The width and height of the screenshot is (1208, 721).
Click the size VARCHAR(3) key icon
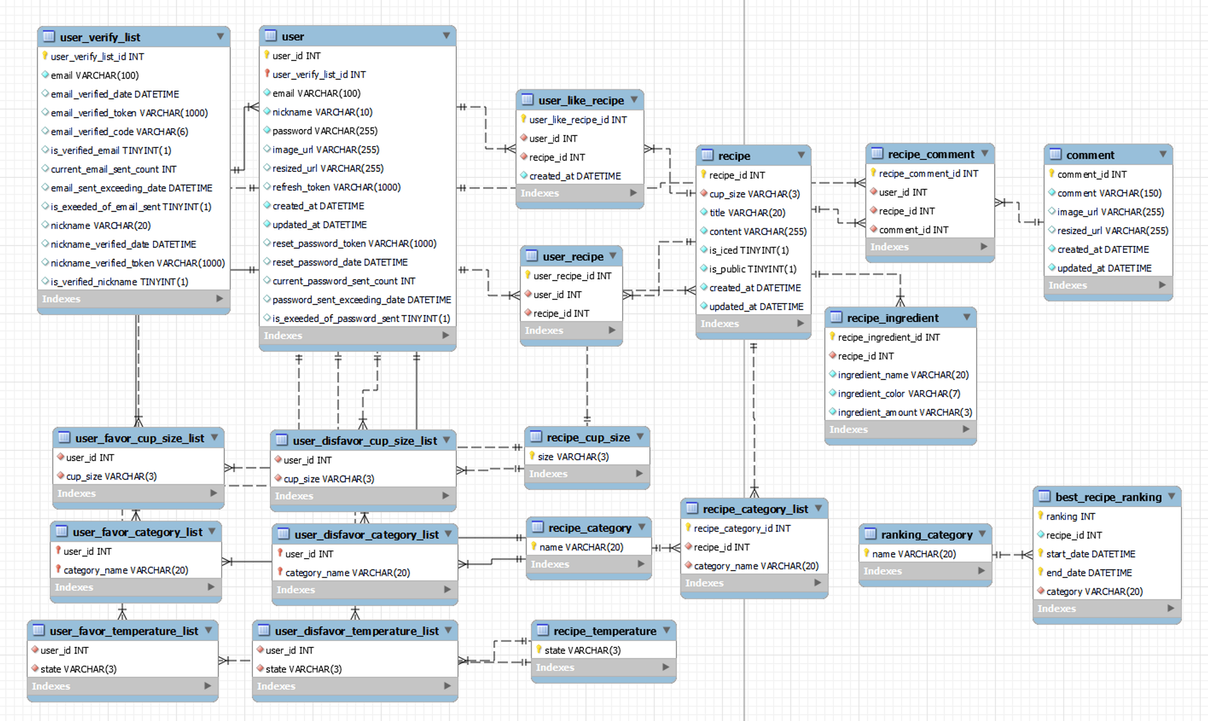(532, 456)
